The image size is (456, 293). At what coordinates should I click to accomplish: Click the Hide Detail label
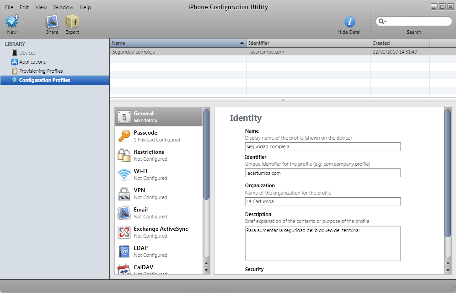tap(349, 33)
